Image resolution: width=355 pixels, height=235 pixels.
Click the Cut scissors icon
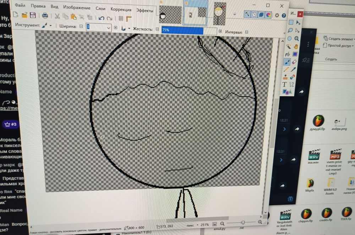[57, 16]
